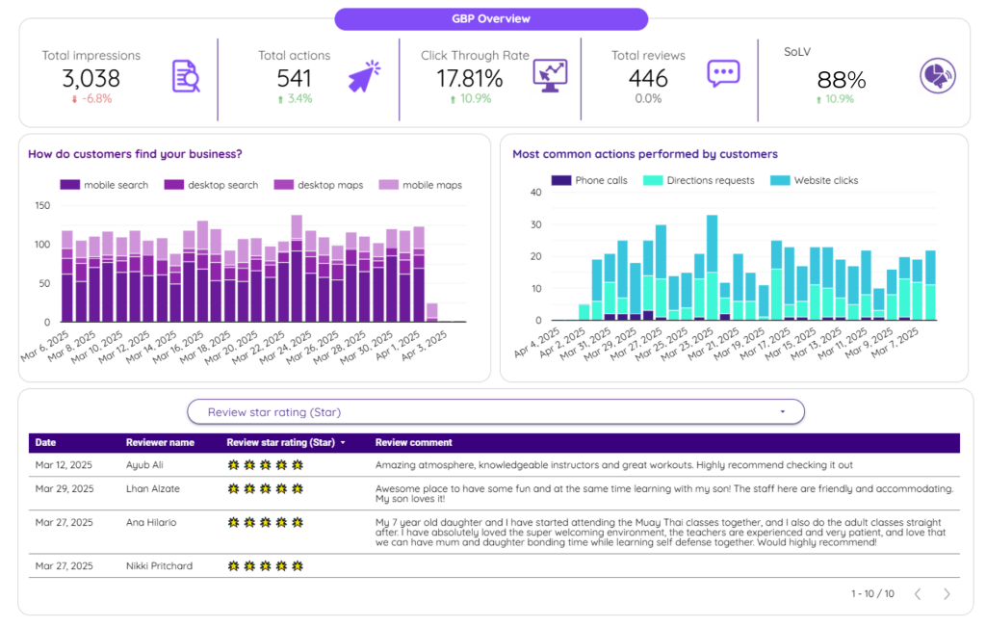Go to previous page of reviews
Viewport: 986px width, 627px height.
(x=918, y=594)
